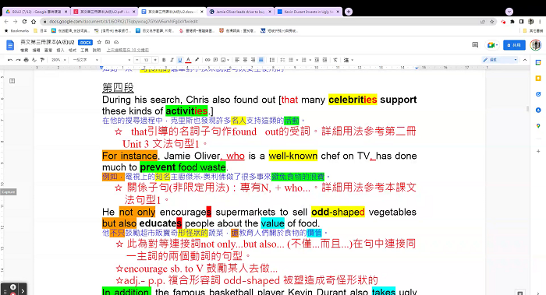Decrease the paragraph indent
This screenshot has width=546, height=295.
[317, 60]
